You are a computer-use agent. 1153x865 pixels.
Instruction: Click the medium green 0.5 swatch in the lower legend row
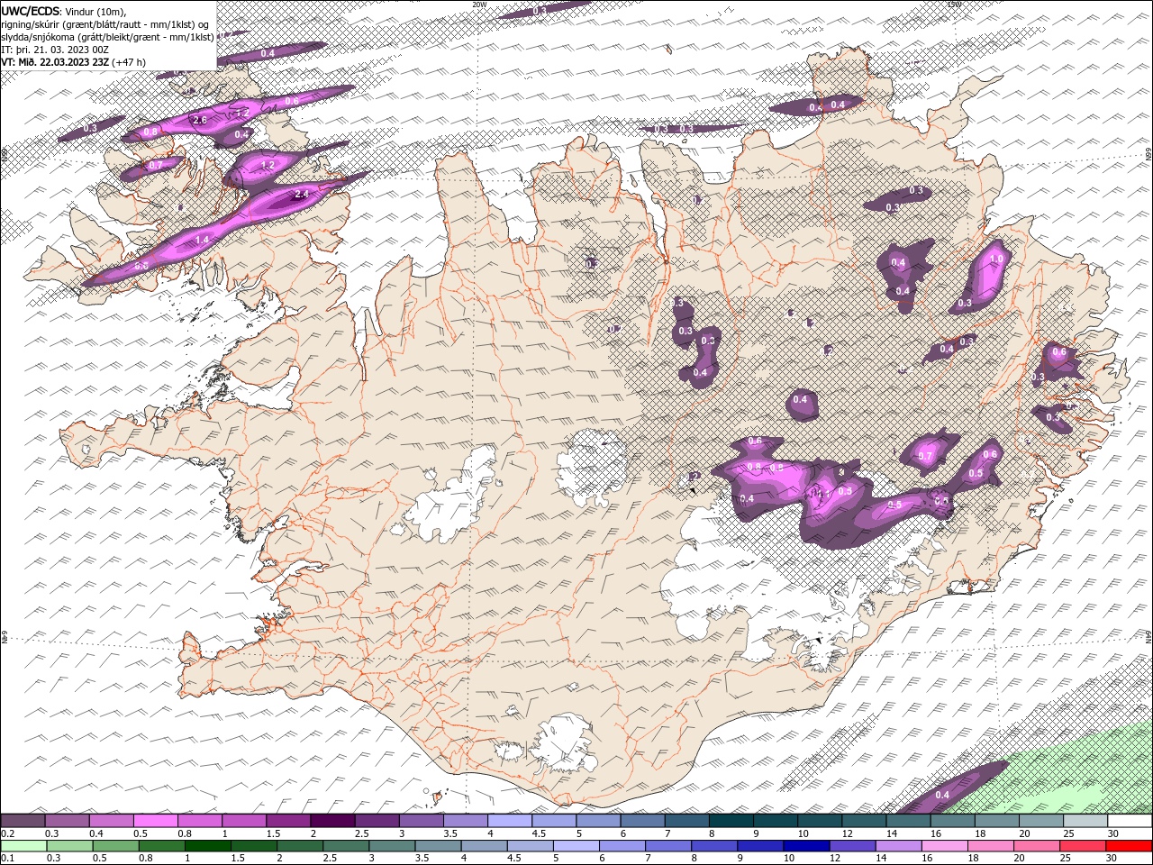coord(116,846)
